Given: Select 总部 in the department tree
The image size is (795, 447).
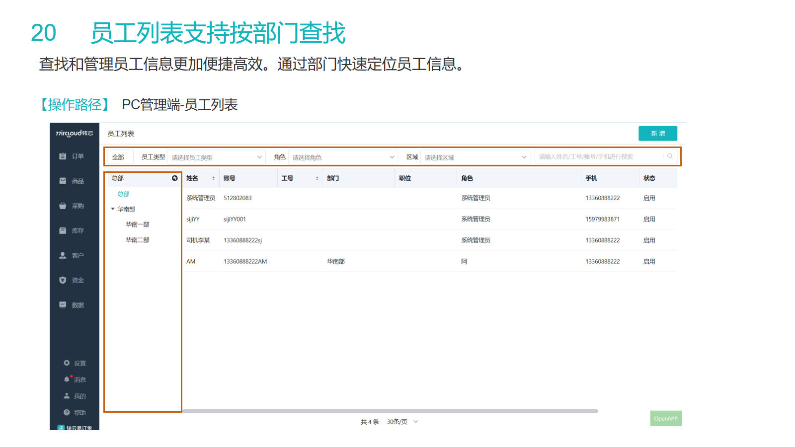Looking at the screenshot, I should pyautogui.click(x=123, y=194).
